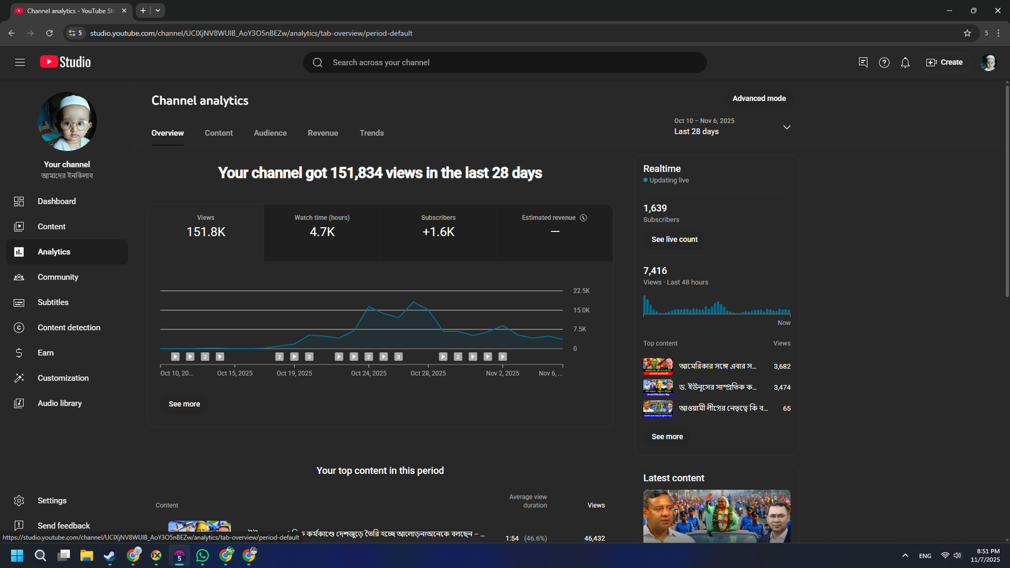Click See live count button
The image size is (1010, 568).
[674, 240]
